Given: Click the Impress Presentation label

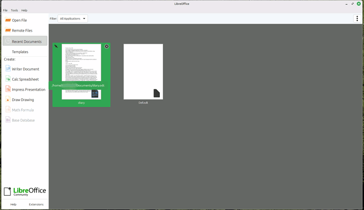Looking at the screenshot, I should pyautogui.click(x=28, y=89).
